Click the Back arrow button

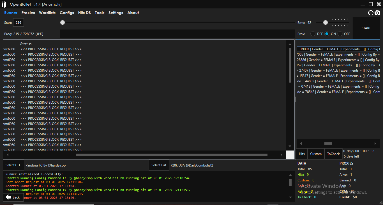[x=13, y=197]
